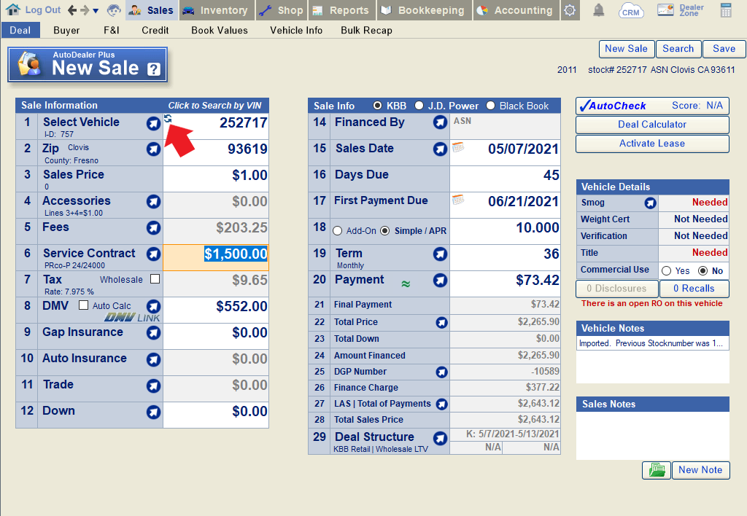Check the Wholesale tax checkbox
747x516 pixels.
pos(155,279)
